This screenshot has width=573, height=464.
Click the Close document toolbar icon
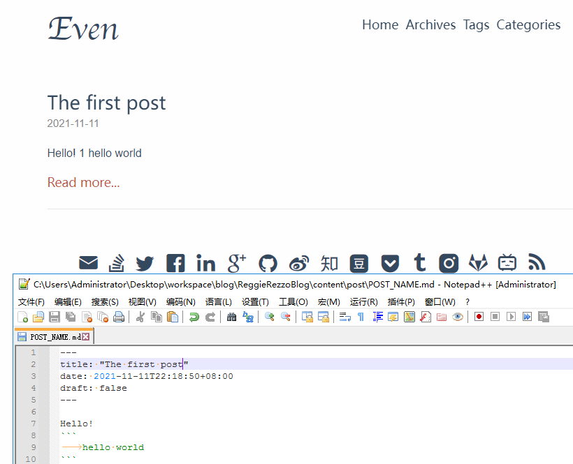[87, 317]
